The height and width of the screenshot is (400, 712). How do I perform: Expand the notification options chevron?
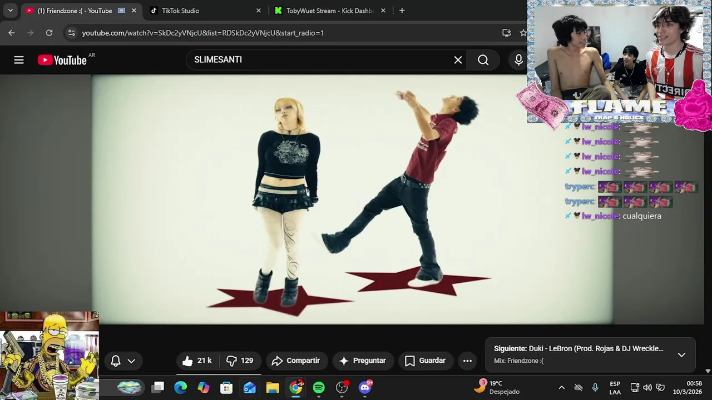tap(131, 361)
